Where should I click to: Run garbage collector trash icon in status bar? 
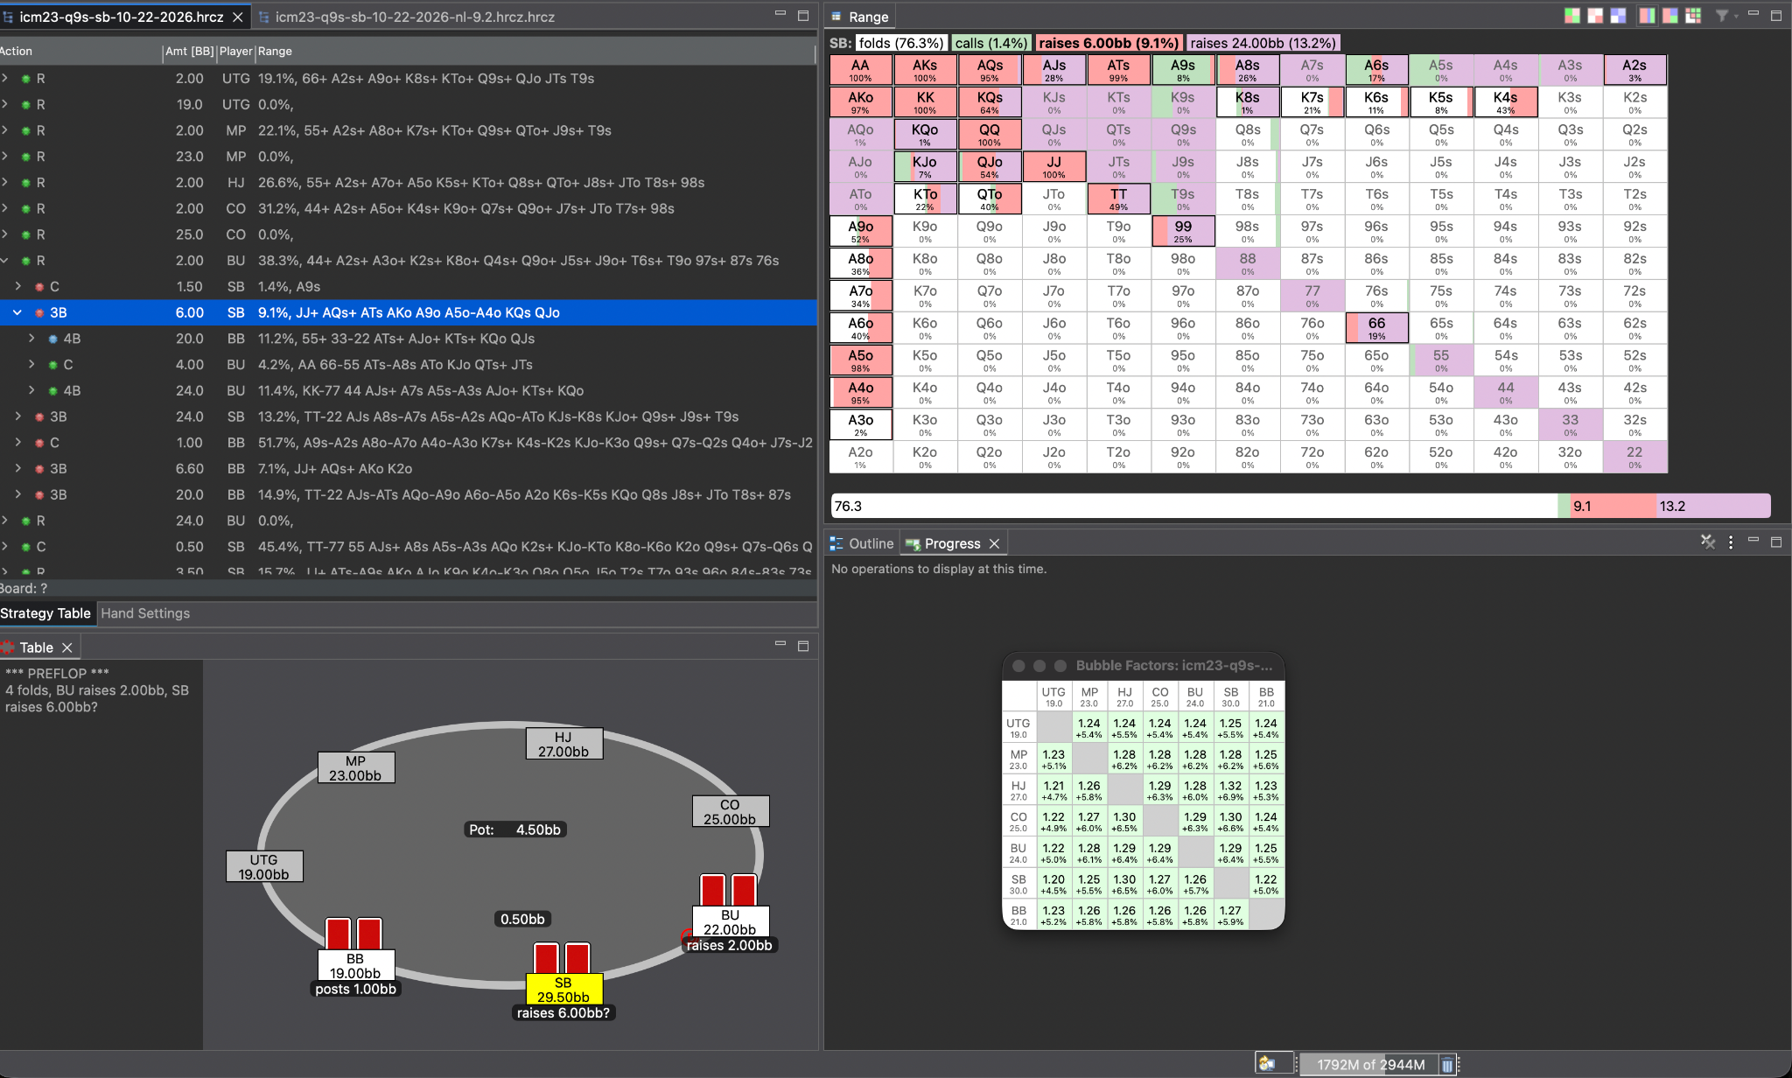click(1447, 1065)
